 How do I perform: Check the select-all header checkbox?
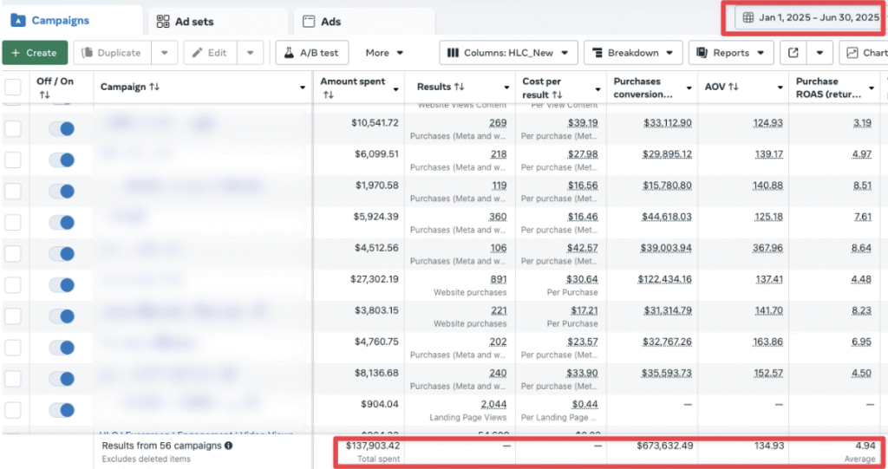pyautogui.click(x=13, y=88)
